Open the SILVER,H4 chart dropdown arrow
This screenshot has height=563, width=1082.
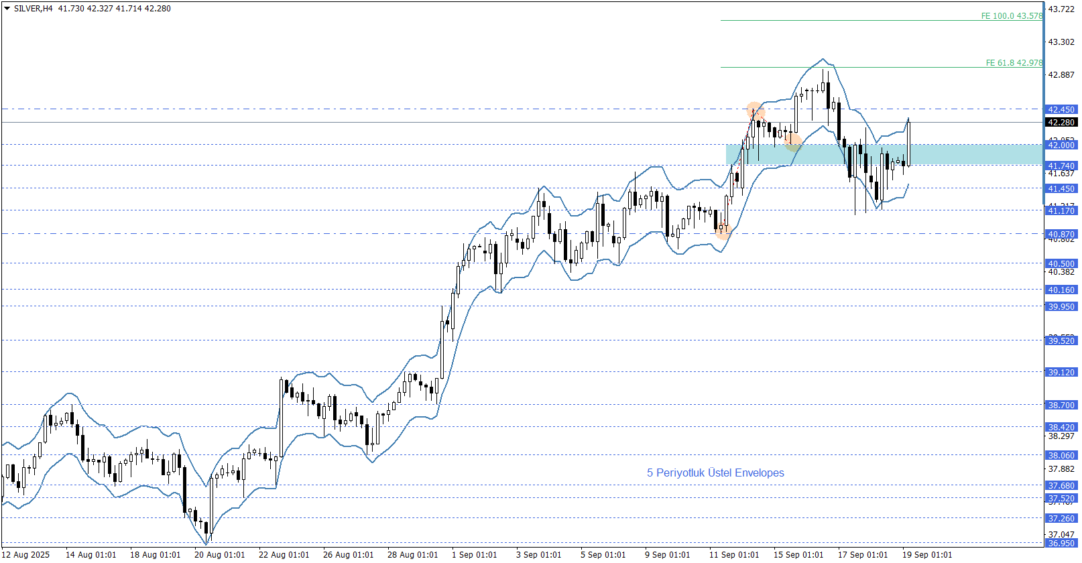coord(7,9)
